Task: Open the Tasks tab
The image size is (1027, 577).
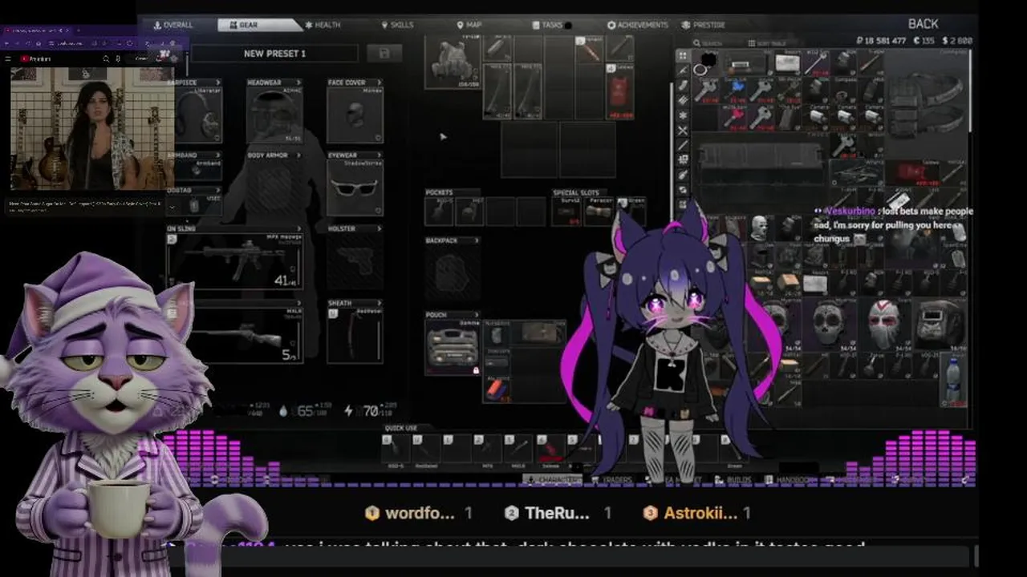Action: pyautogui.click(x=548, y=25)
